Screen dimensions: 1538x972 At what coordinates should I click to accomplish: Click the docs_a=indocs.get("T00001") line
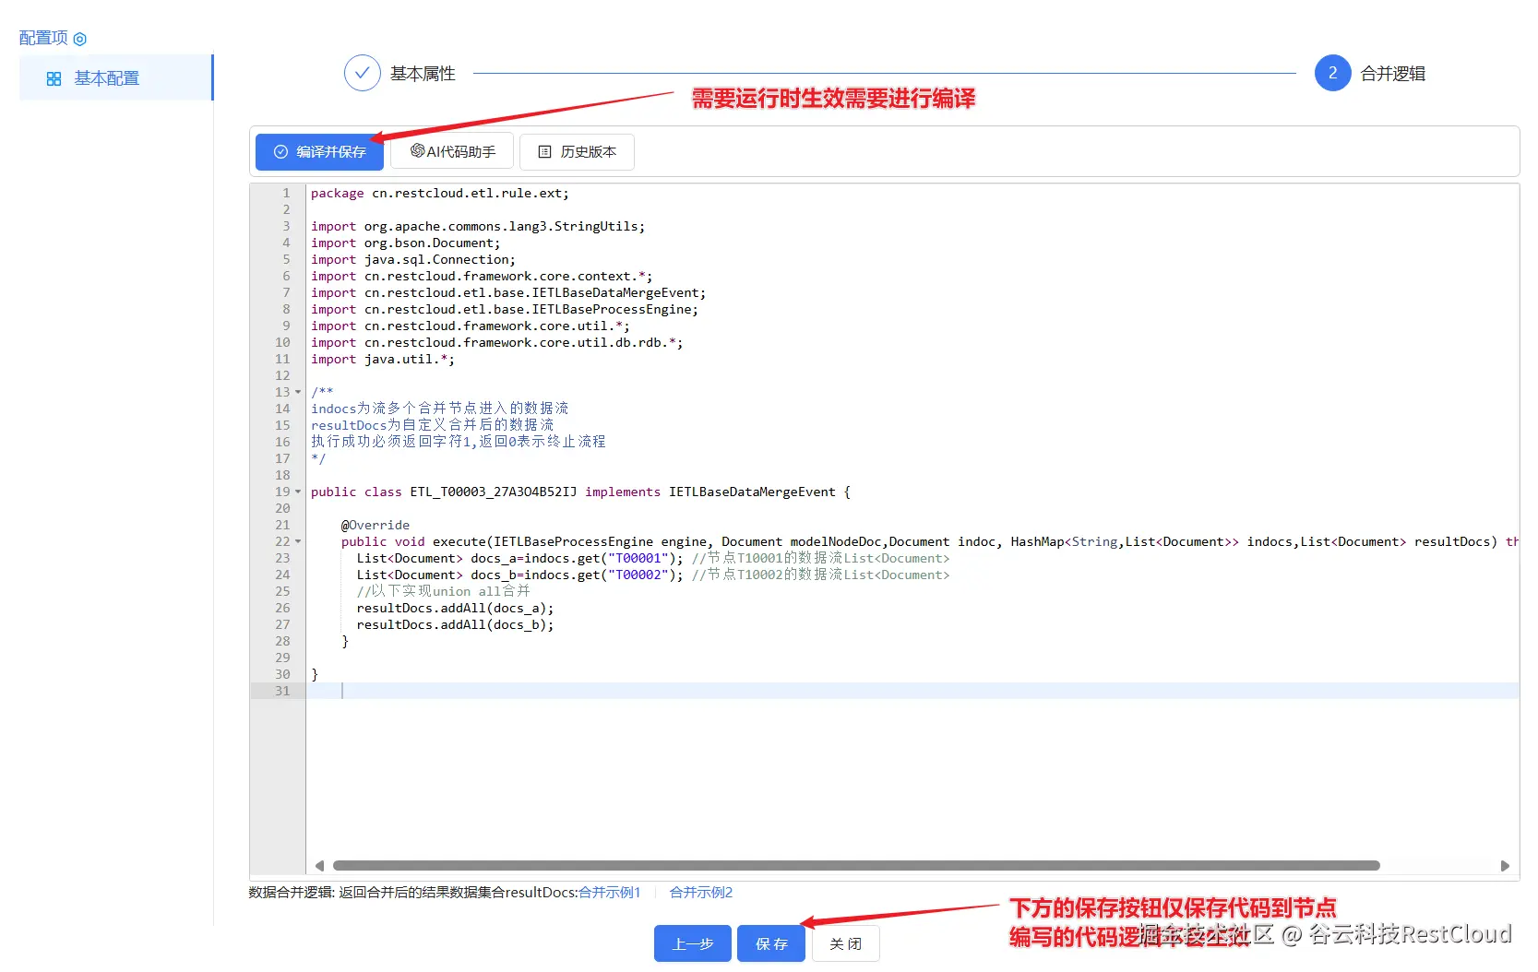click(653, 558)
